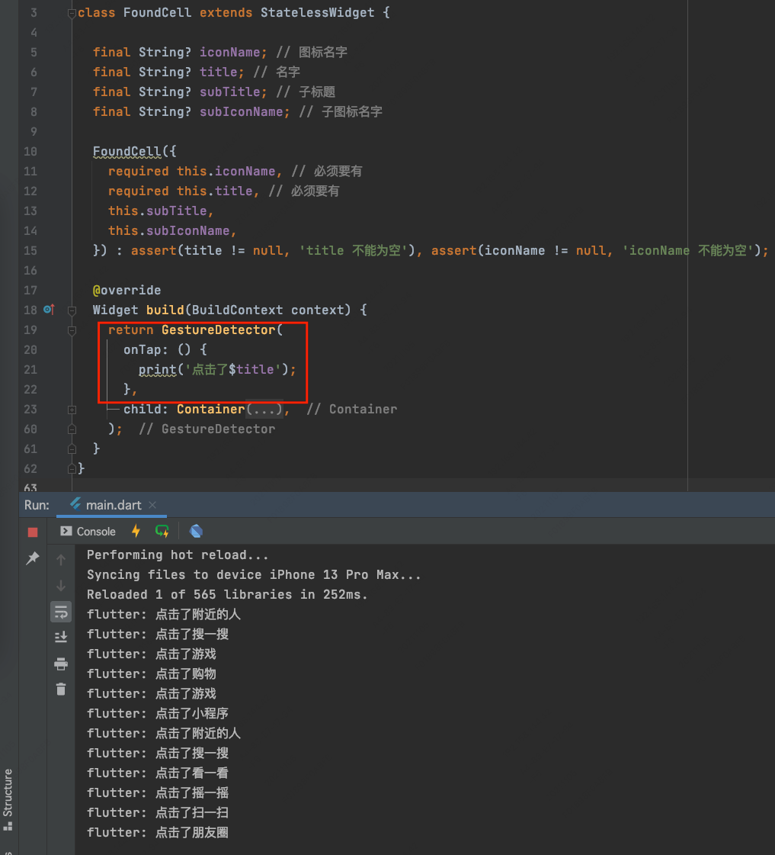Click the print call on line 21
This screenshot has height=855, width=775.
(158, 370)
